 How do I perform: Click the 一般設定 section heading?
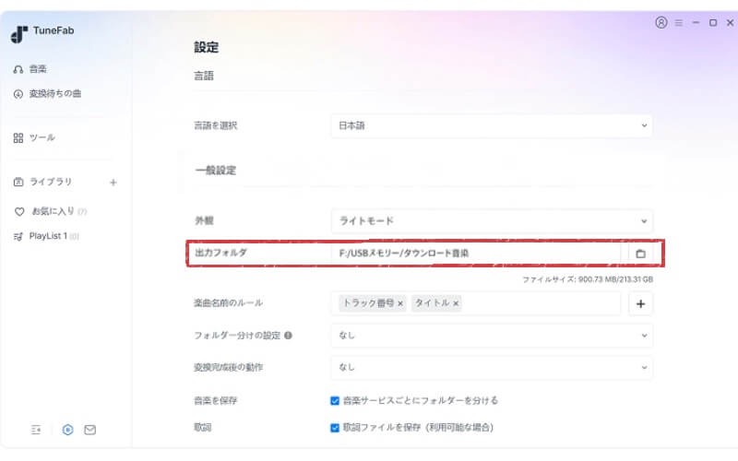(216, 171)
